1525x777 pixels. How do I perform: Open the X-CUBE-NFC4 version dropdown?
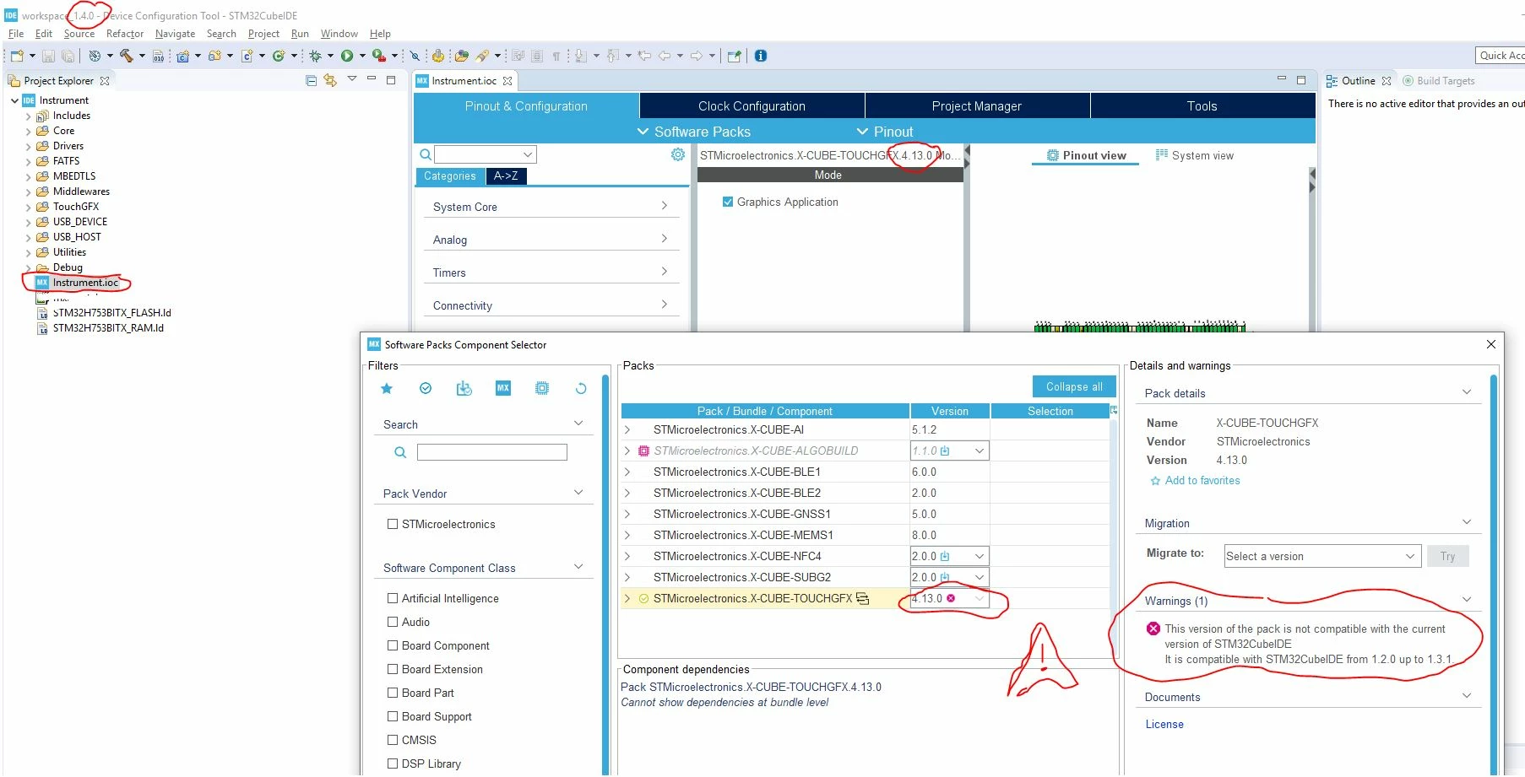(980, 556)
